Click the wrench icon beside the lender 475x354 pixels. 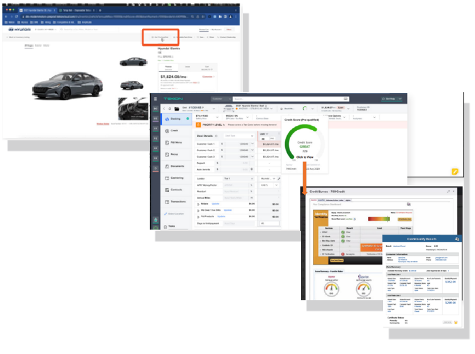pyautogui.click(x=279, y=179)
